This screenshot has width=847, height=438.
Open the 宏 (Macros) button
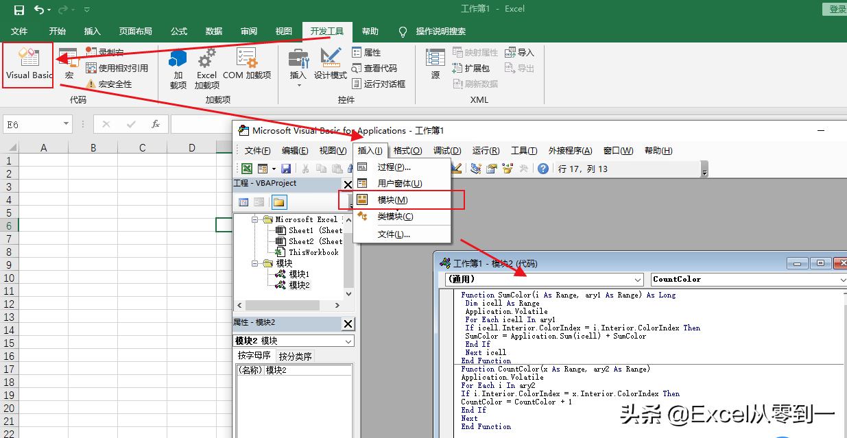pos(69,64)
